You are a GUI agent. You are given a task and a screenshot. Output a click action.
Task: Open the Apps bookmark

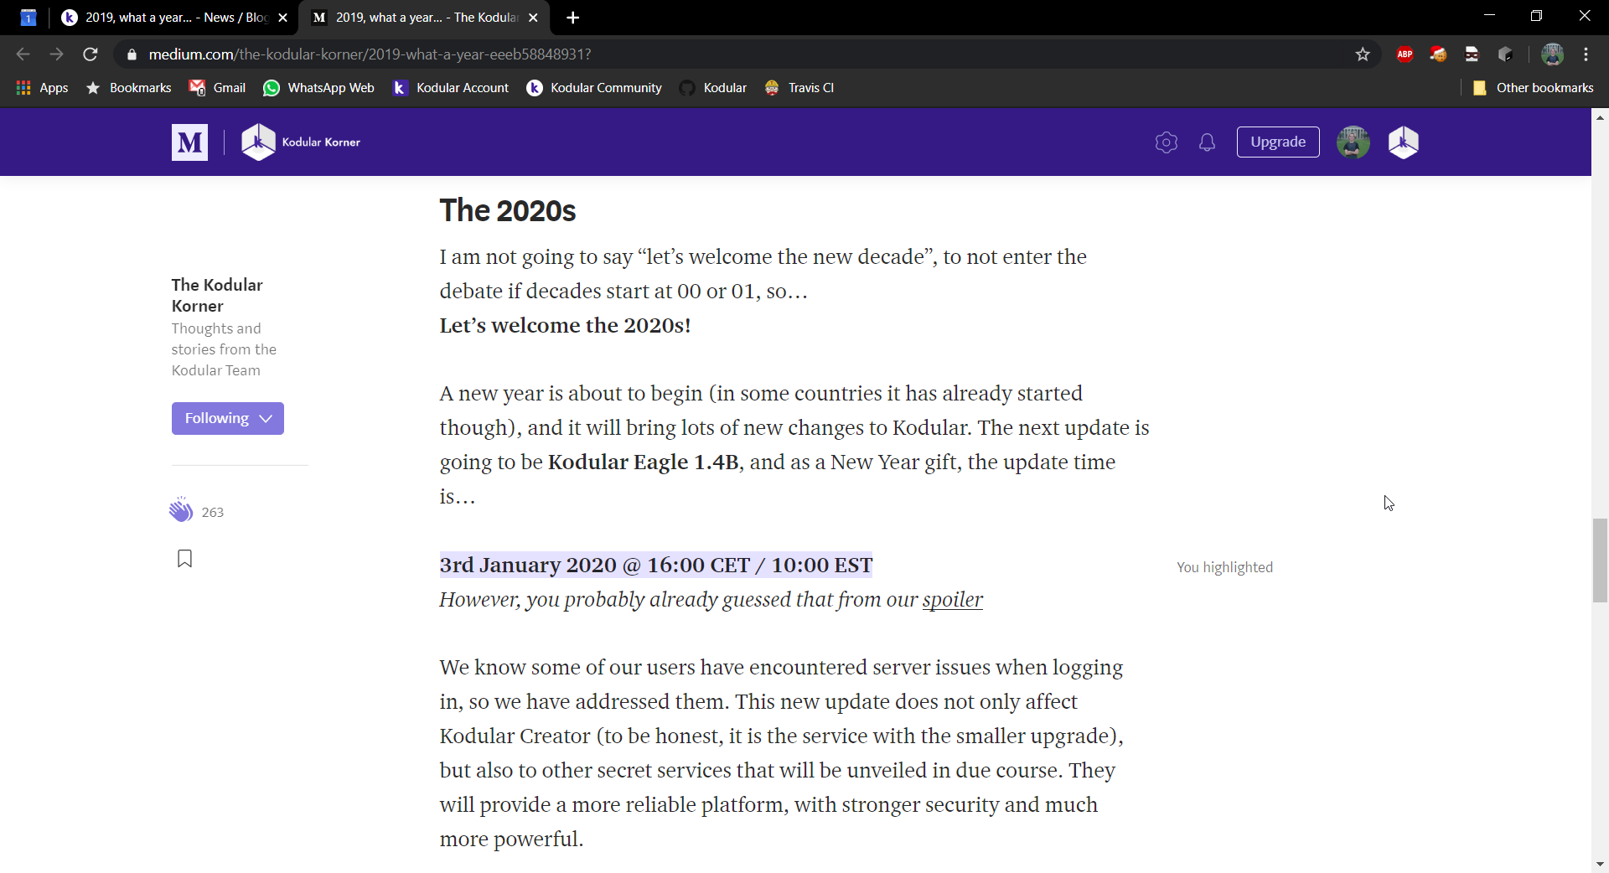tap(43, 88)
